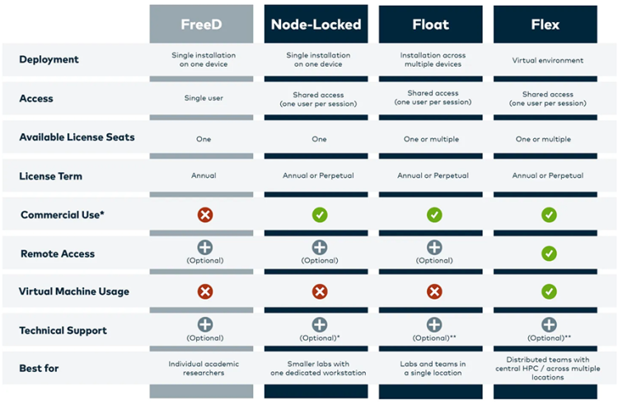Click the Commercial Use* row label
618x405 pixels.
[x=63, y=215]
